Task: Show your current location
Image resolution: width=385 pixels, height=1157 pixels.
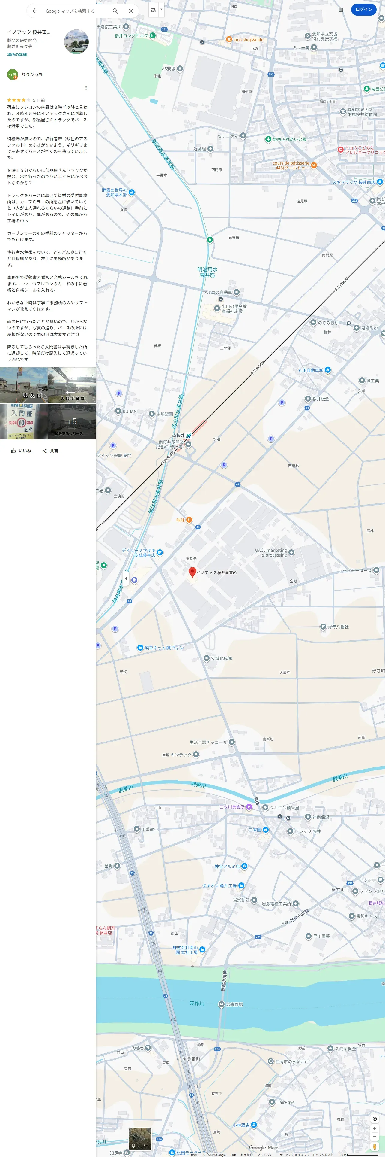Action: [375, 1119]
